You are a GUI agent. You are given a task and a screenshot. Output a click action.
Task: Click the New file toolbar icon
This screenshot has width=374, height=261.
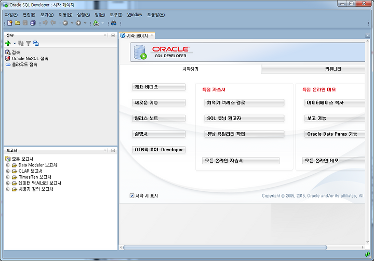(x=10, y=23)
